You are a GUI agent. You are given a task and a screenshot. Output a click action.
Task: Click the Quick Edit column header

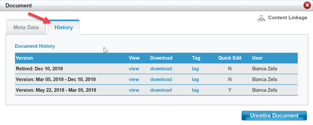230,58
